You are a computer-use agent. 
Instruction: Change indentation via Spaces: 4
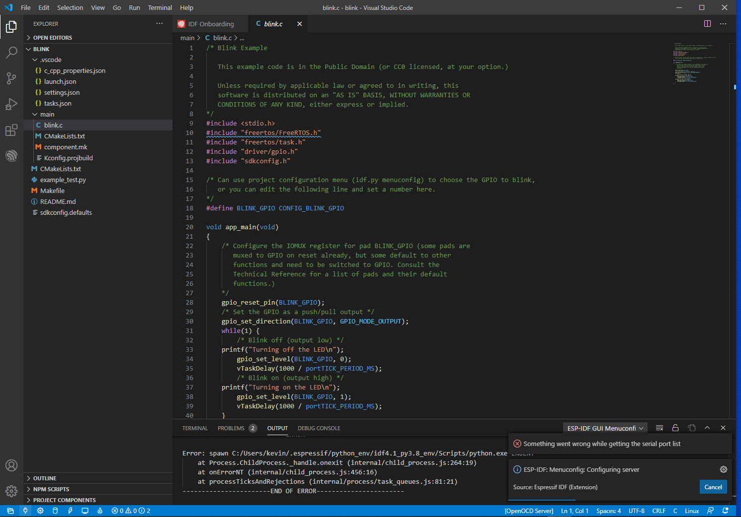click(x=608, y=511)
